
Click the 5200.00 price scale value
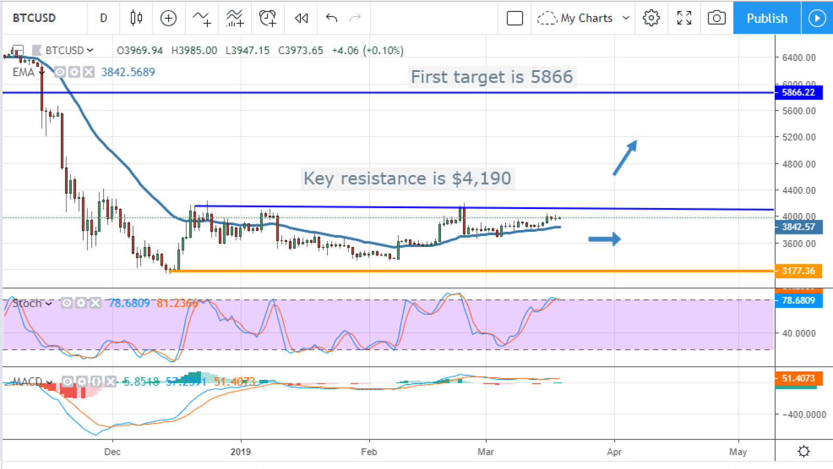pyautogui.click(x=799, y=137)
